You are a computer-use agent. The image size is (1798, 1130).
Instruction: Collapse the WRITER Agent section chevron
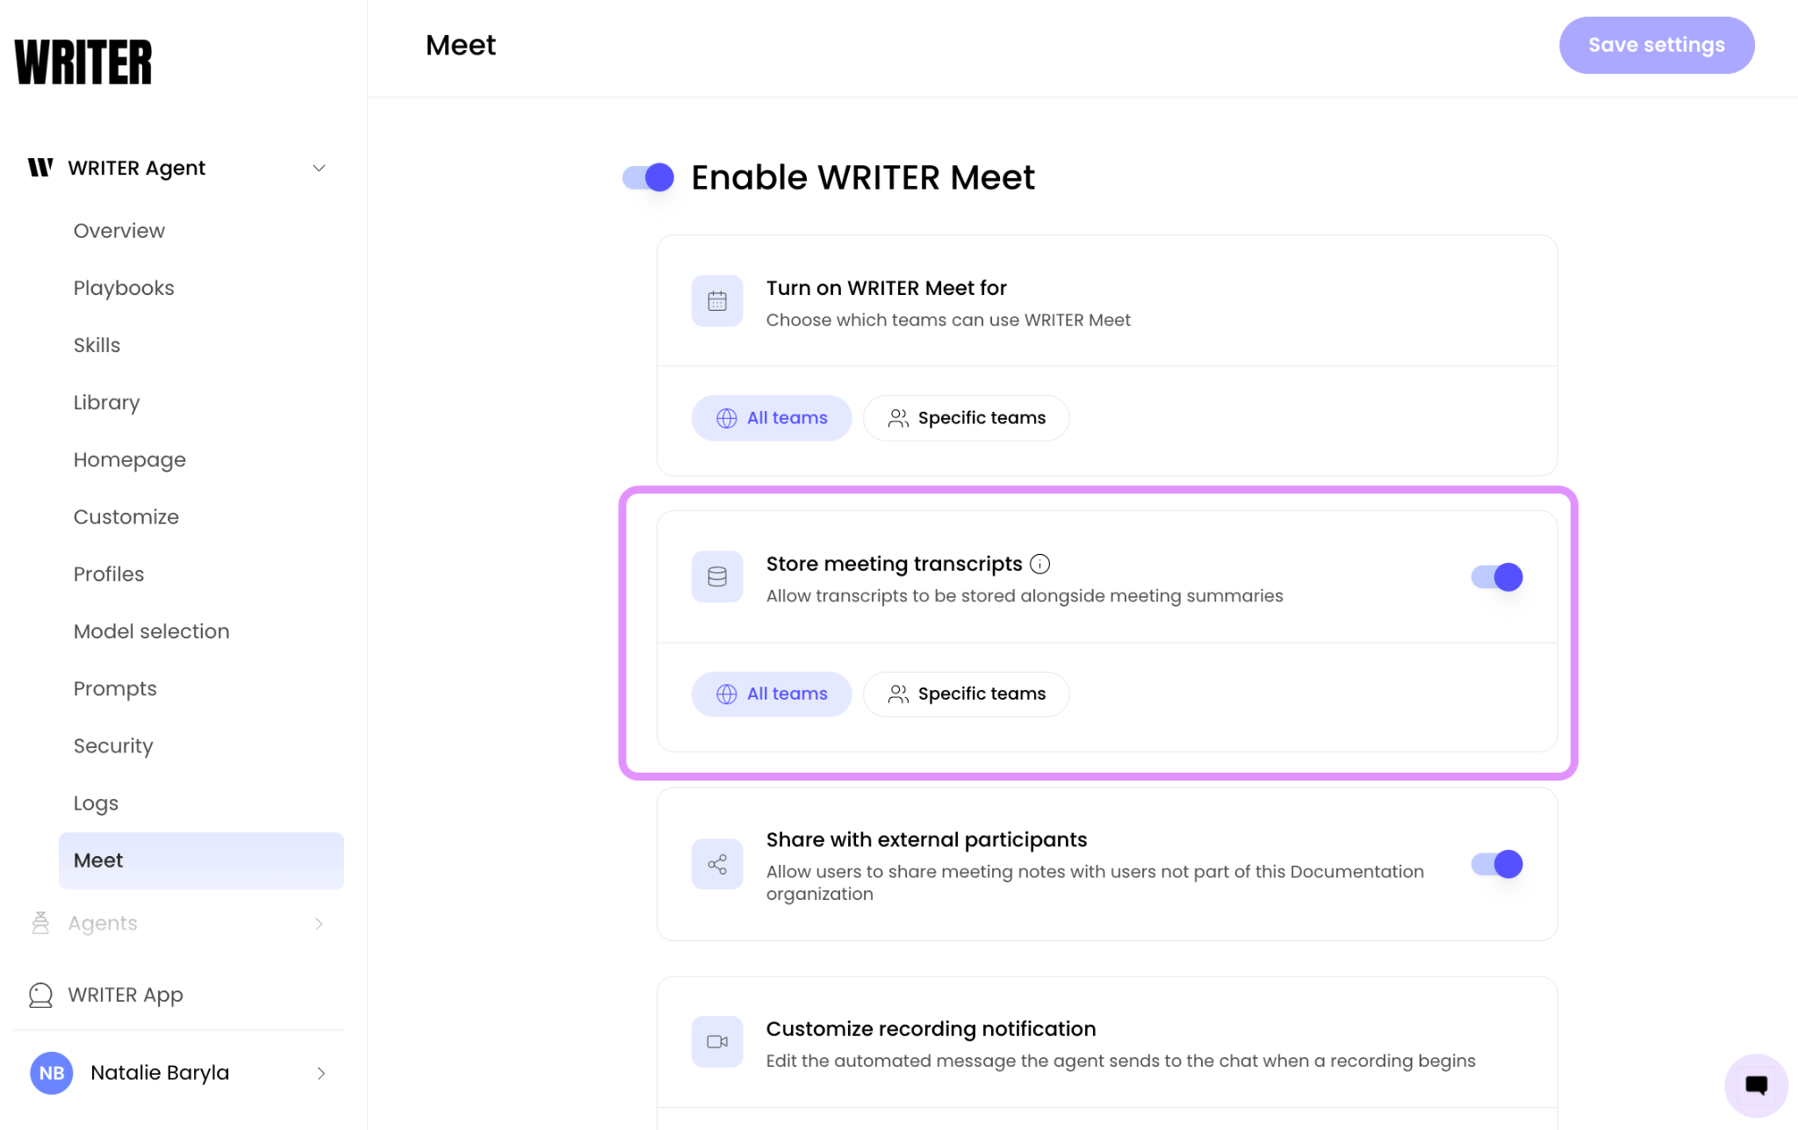[x=320, y=168]
